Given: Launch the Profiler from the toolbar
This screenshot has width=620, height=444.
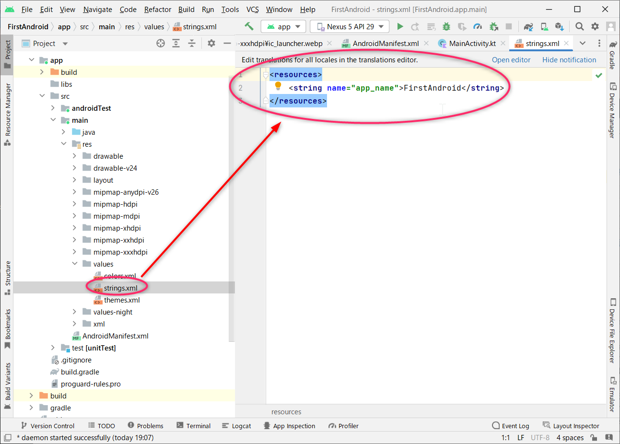Looking at the screenshot, I should [x=478, y=26].
